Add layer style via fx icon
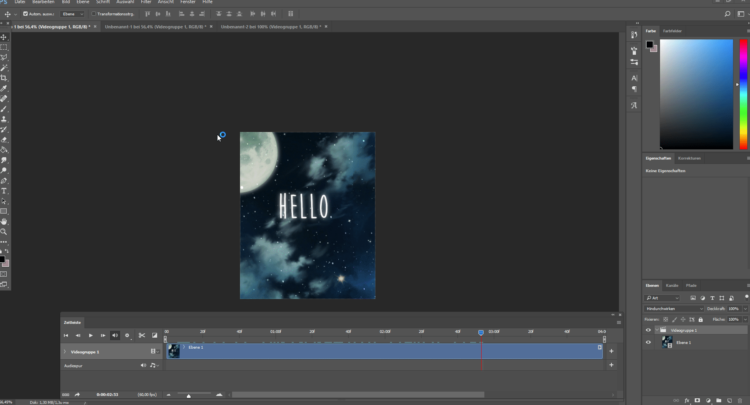 point(687,401)
